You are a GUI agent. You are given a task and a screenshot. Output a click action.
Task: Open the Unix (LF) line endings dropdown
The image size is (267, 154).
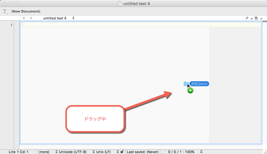tap(107, 152)
